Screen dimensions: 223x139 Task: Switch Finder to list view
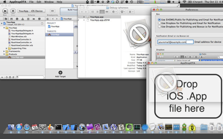click(x=97, y=12)
